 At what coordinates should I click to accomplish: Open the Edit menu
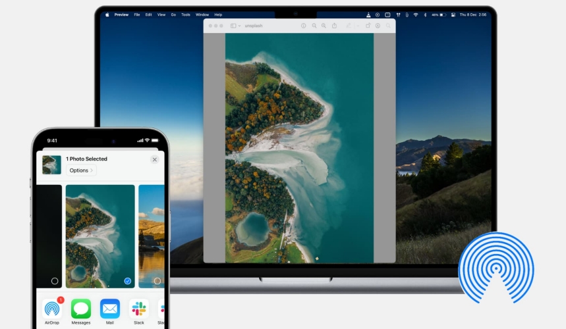148,14
